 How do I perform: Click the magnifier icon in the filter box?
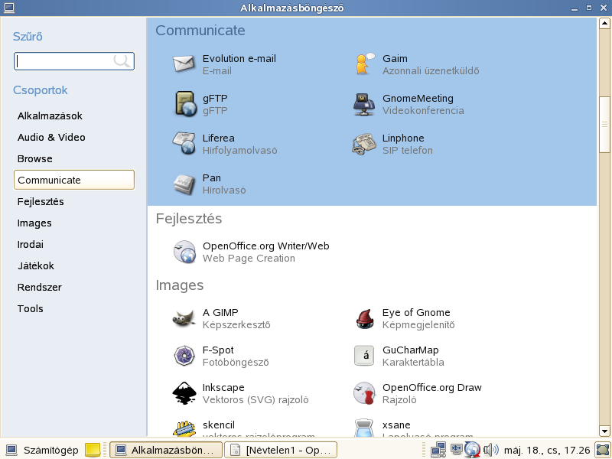[122, 61]
